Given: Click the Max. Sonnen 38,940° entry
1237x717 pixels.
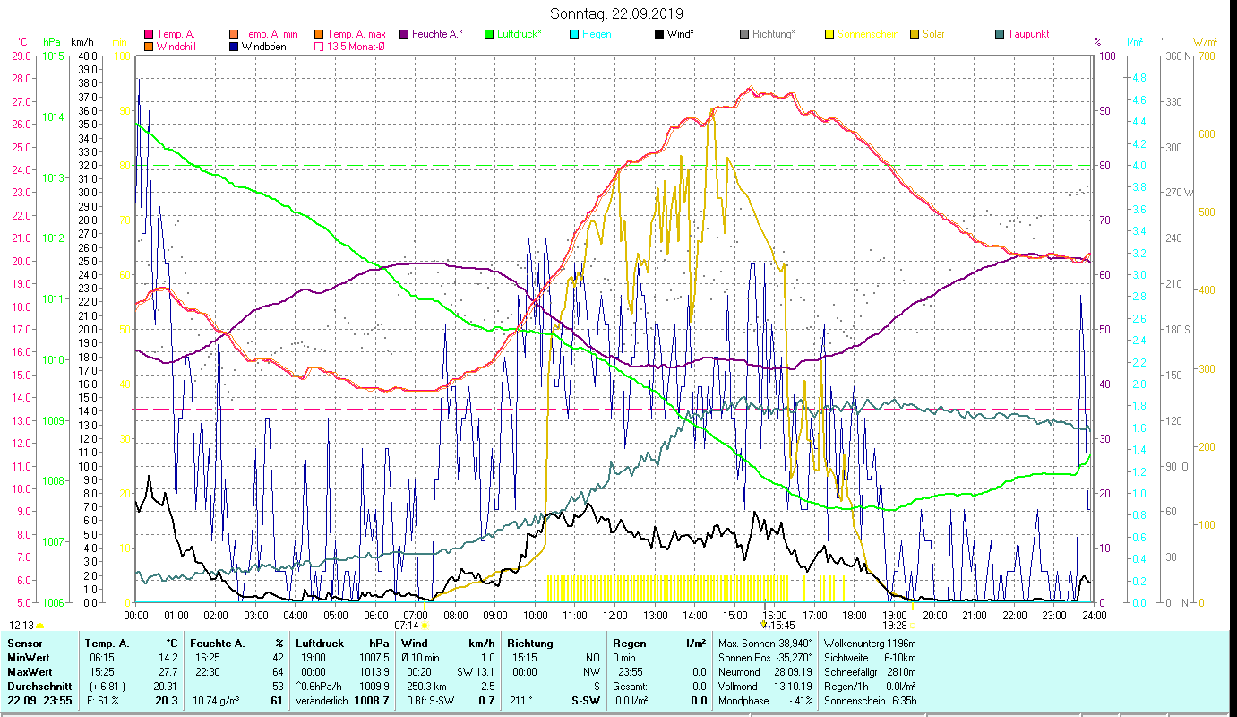Looking at the screenshot, I should tap(766, 644).
